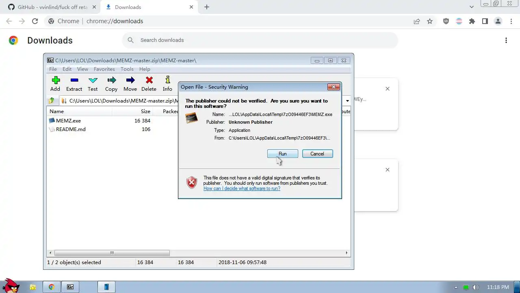Click Chrome's back arrow
This screenshot has width=520, height=293.
9,21
